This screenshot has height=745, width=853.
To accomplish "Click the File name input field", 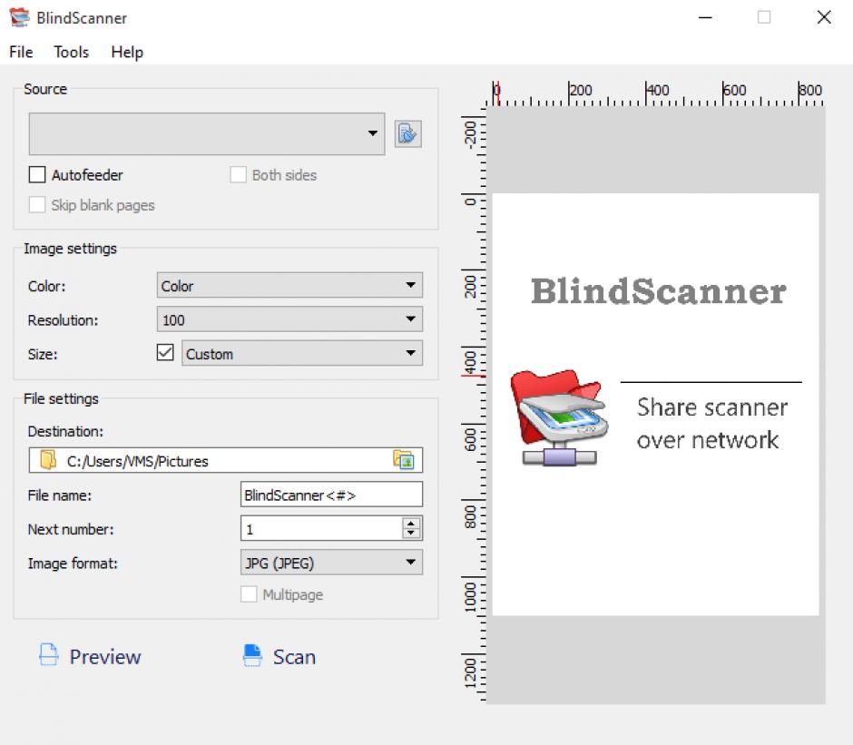I will (331, 495).
